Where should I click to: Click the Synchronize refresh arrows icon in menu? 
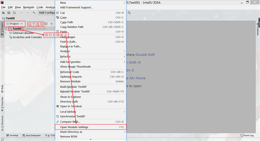pos(58,116)
